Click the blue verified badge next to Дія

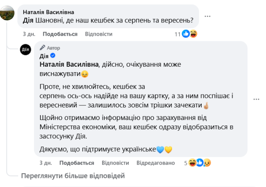click(x=53, y=56)
